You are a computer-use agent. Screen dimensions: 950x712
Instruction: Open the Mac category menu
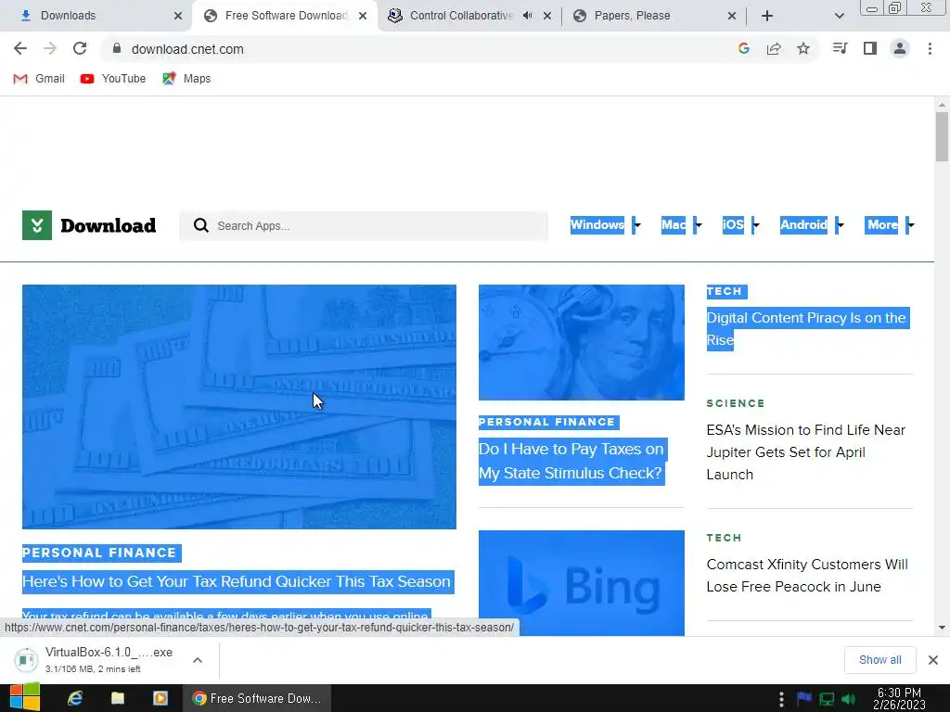[674, 224]
